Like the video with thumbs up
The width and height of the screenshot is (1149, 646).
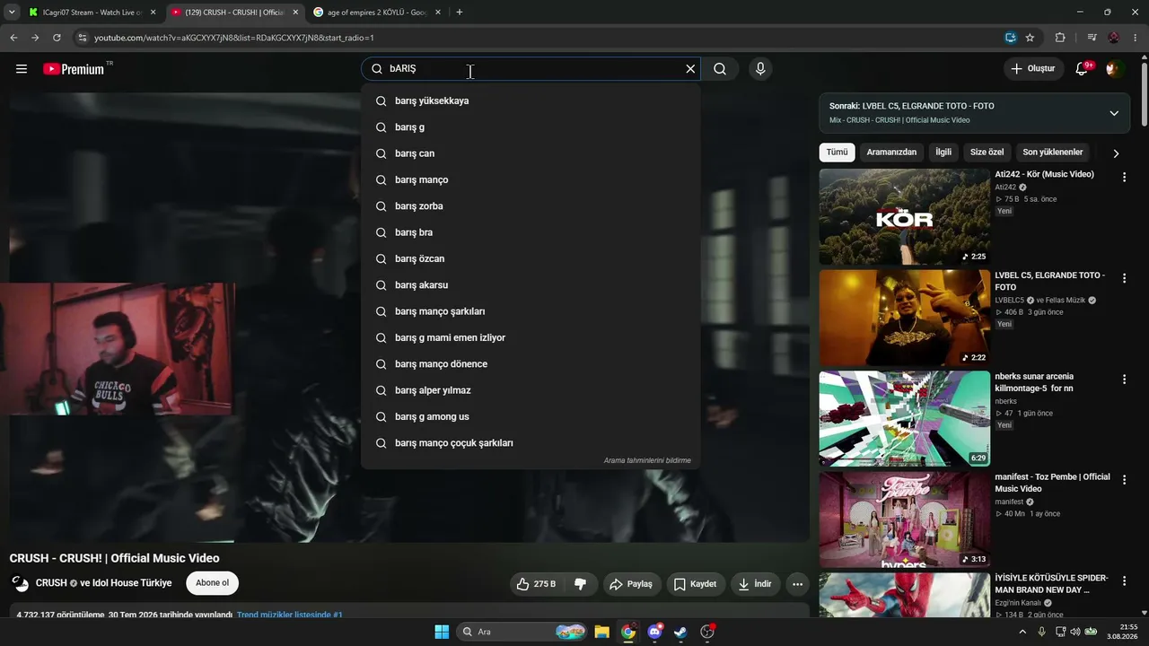[x=536, y=584]
